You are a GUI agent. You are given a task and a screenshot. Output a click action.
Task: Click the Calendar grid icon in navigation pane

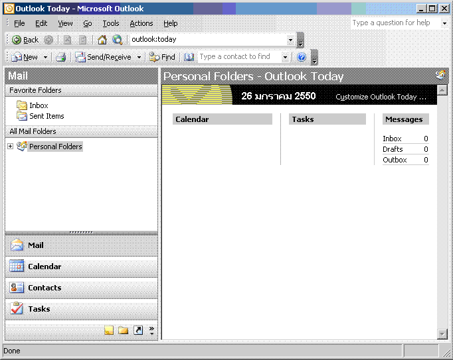[17, 266]
